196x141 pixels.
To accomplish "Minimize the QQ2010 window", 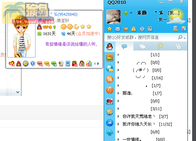I will coord(161,2).
